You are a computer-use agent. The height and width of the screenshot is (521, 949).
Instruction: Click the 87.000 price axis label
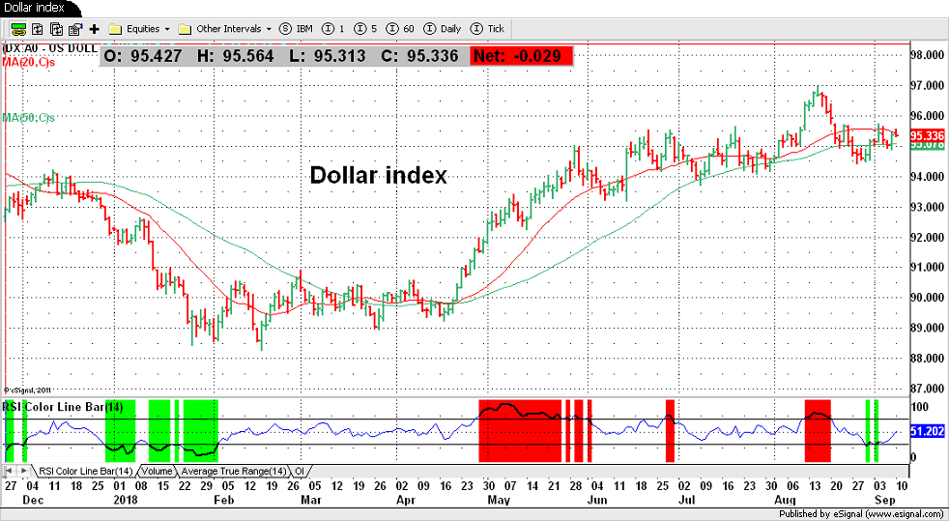pyautogui.click(x=928, y=388)
